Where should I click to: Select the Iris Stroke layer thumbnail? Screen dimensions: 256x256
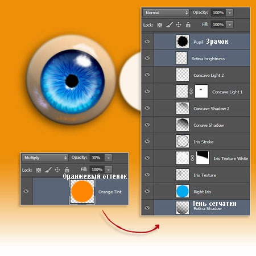click(x=183, y=141)
